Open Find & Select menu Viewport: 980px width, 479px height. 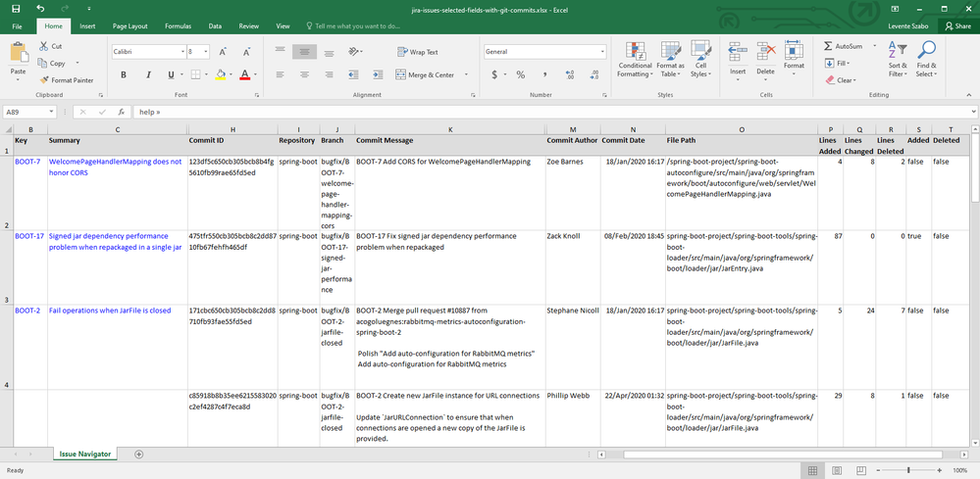(926, 60)
